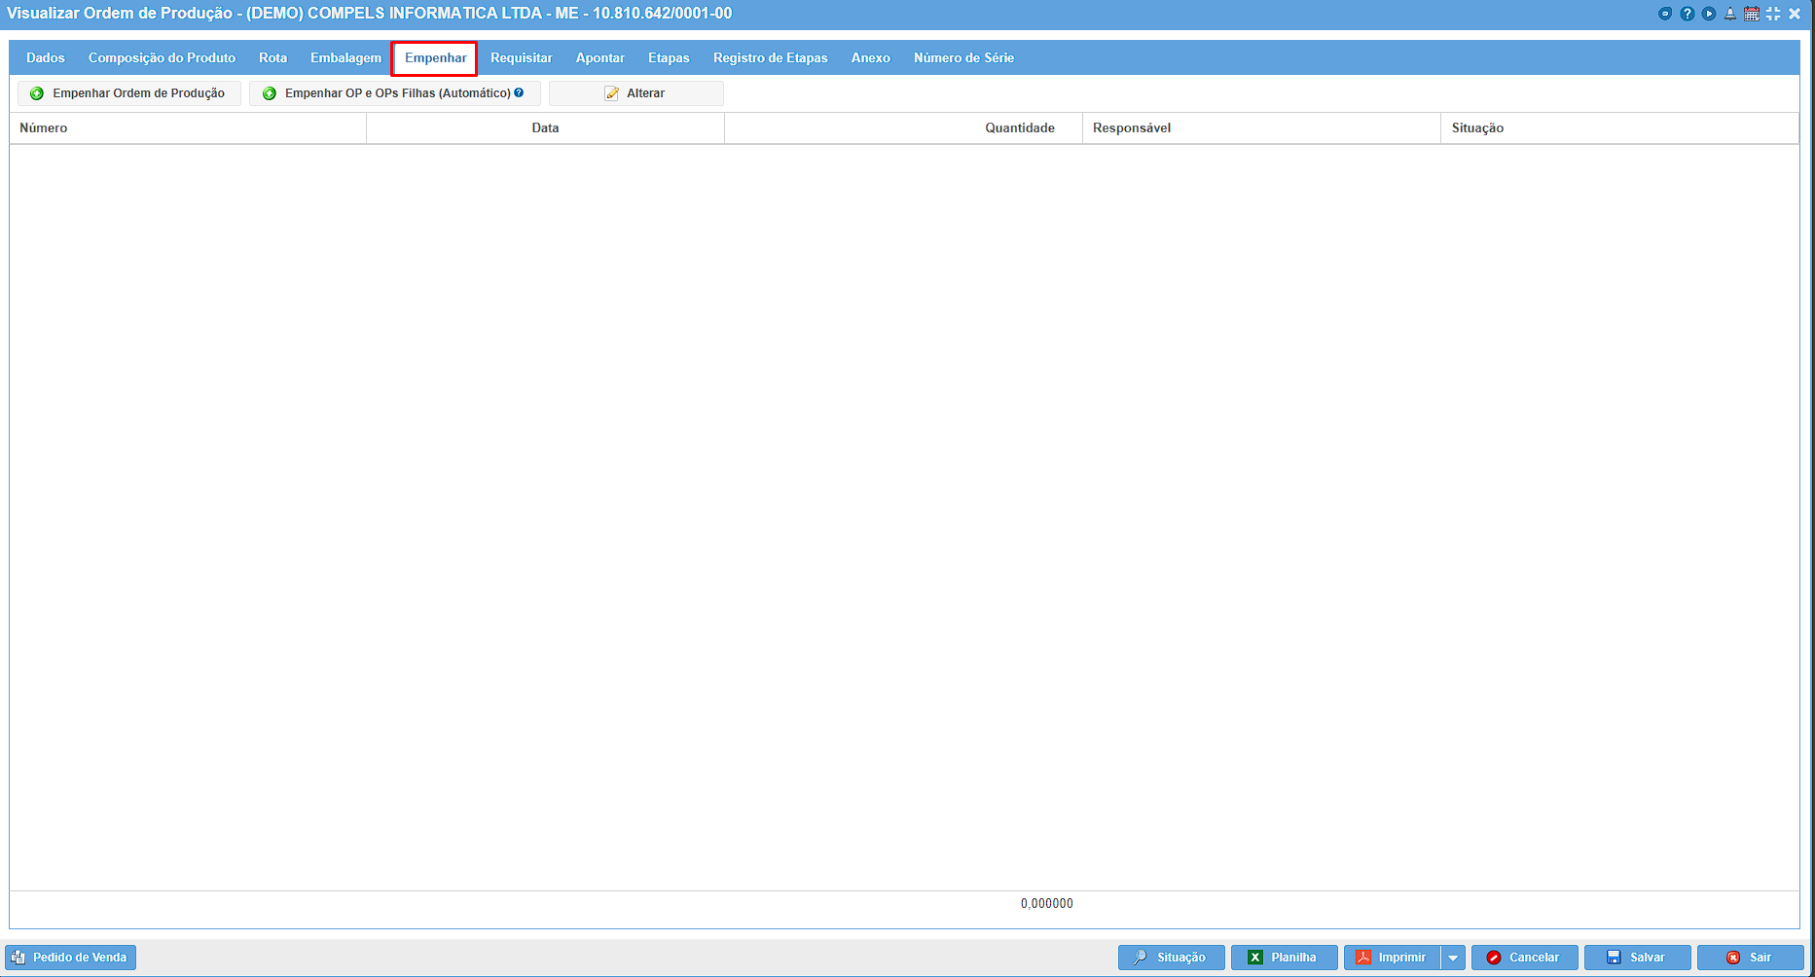The height and width of the screenshot is (977, 1815).
Task: Sort by the Quantidade column header
Action: pos(903,128)
